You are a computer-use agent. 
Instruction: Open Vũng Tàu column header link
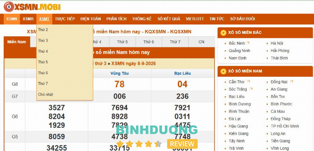(119, 73)
